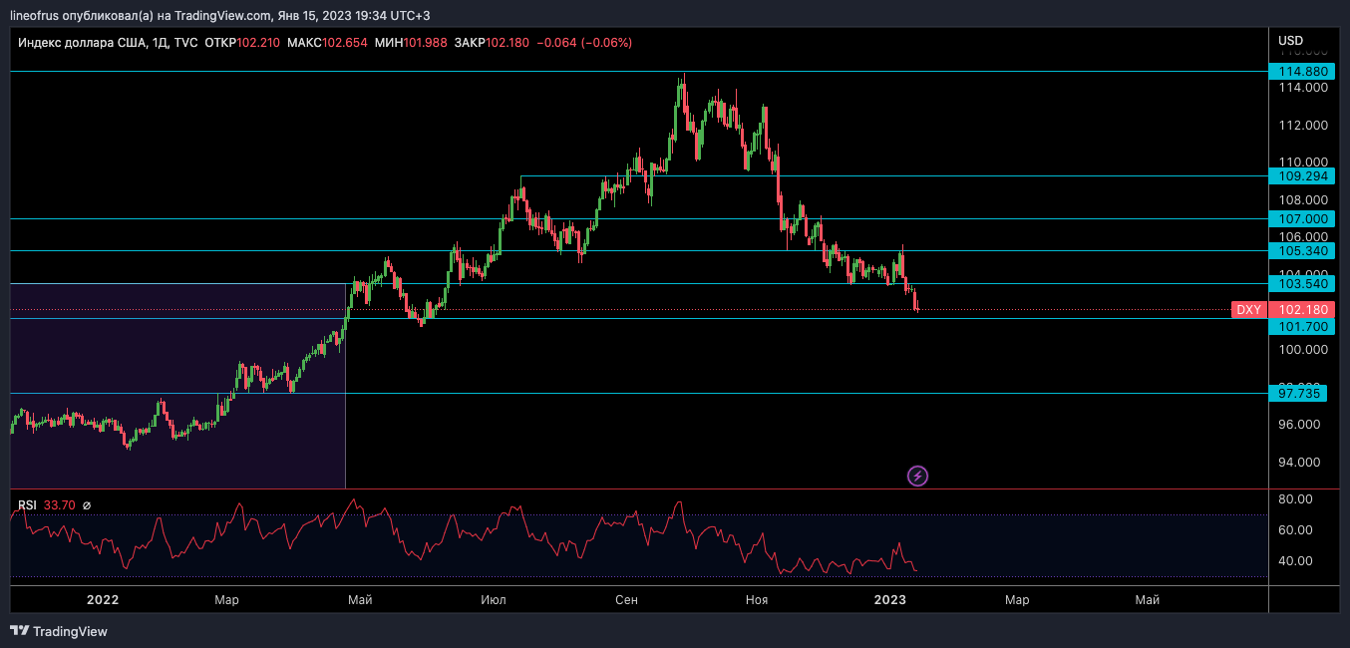Click the Июл label on time axis
This screenshot has width=1350, height=648.
[x=493, y=599]
